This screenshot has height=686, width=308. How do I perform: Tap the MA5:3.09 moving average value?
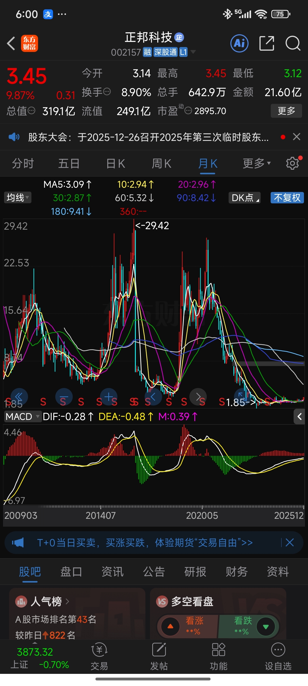pyautogui.click(x=67, y=184)
